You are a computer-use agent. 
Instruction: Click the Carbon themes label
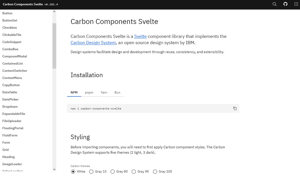pyautogui.click(x=80, y=166)
